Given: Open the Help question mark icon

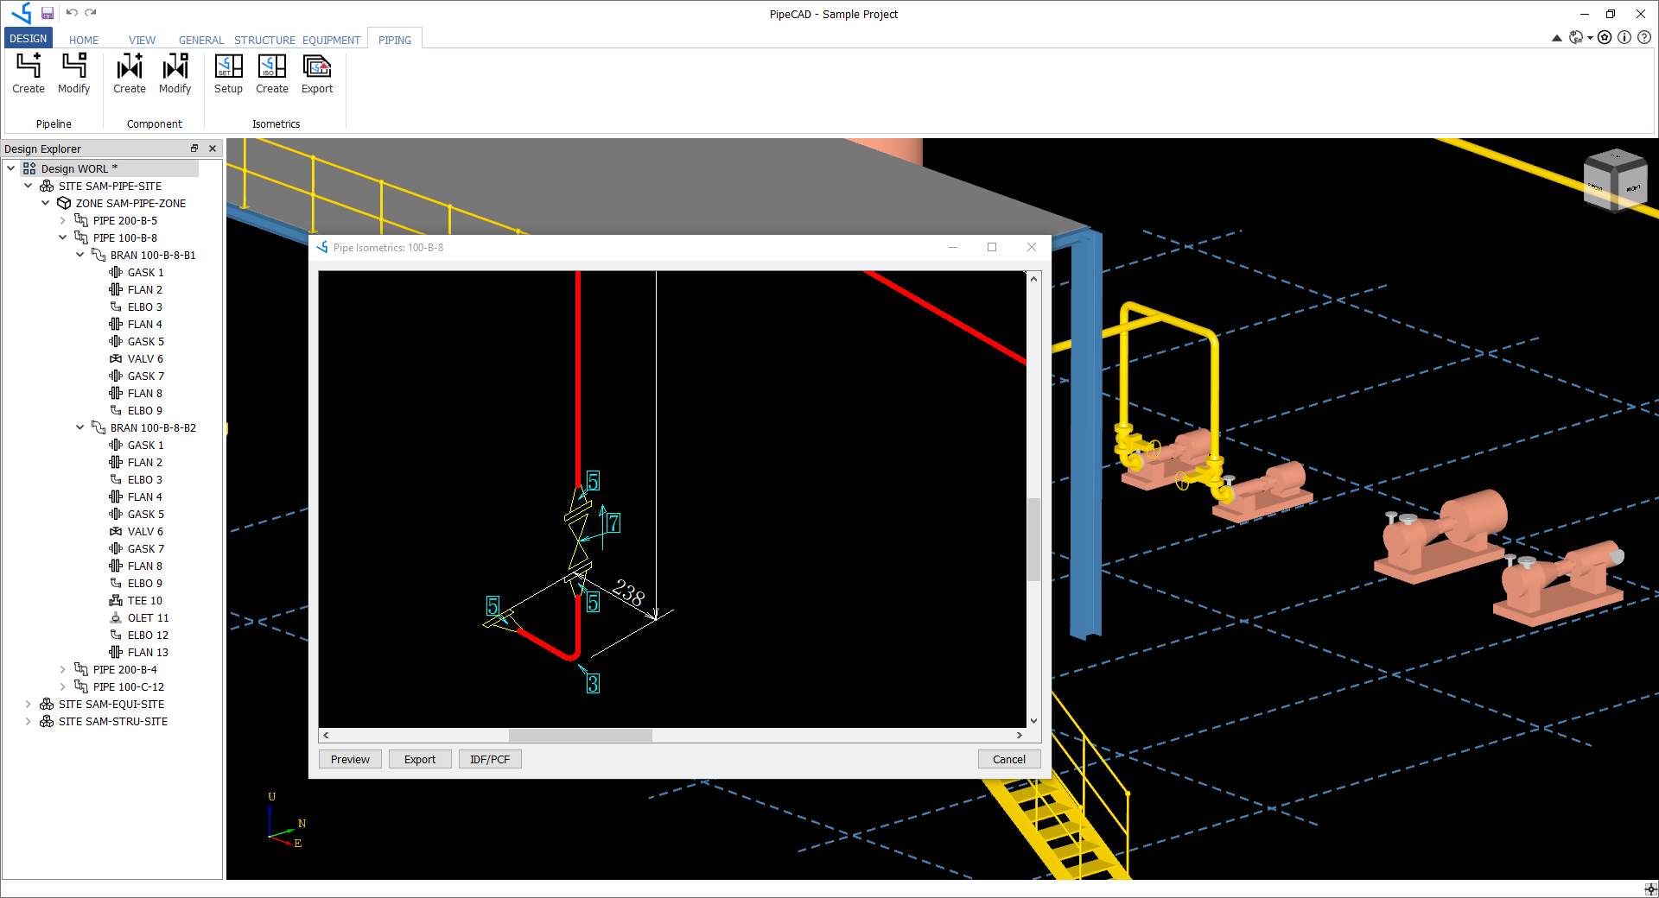Looking at the screenshot, I should click(1645, 37).
